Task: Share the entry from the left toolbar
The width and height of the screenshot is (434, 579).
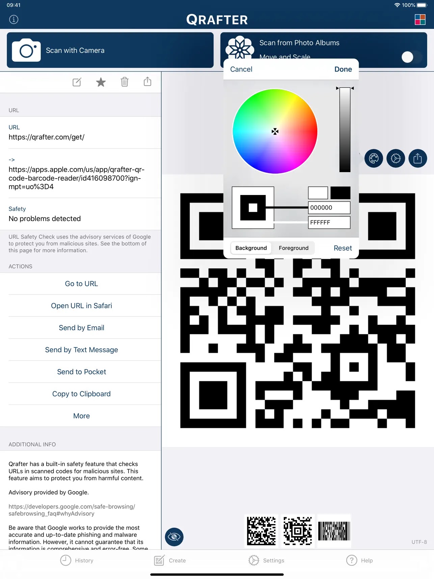Action: (147, 82)
